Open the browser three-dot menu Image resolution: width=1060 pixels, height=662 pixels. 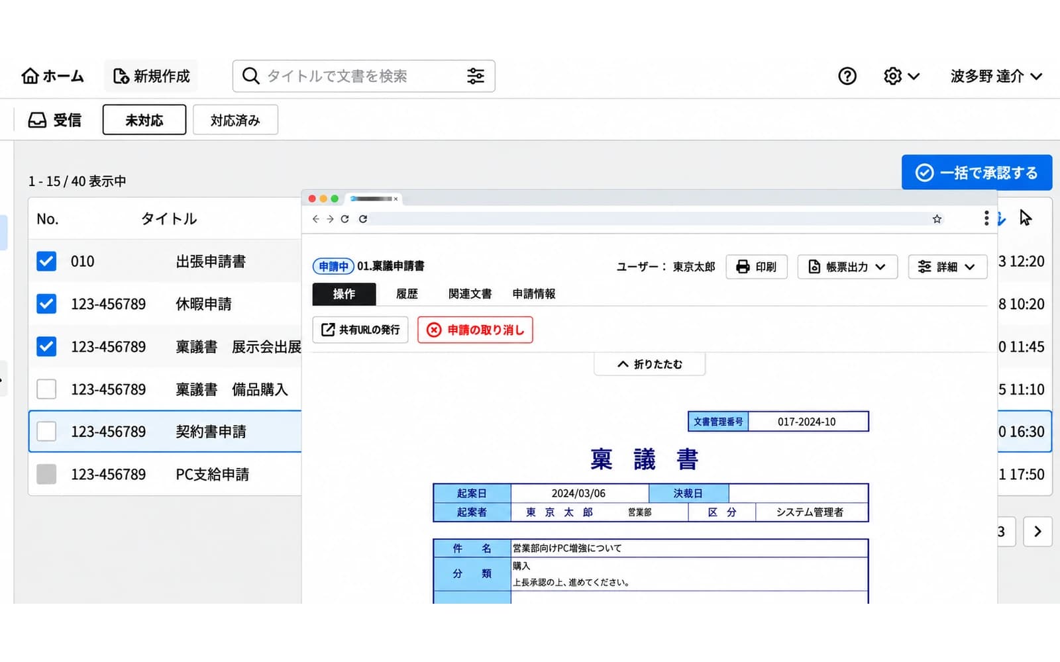986,218
